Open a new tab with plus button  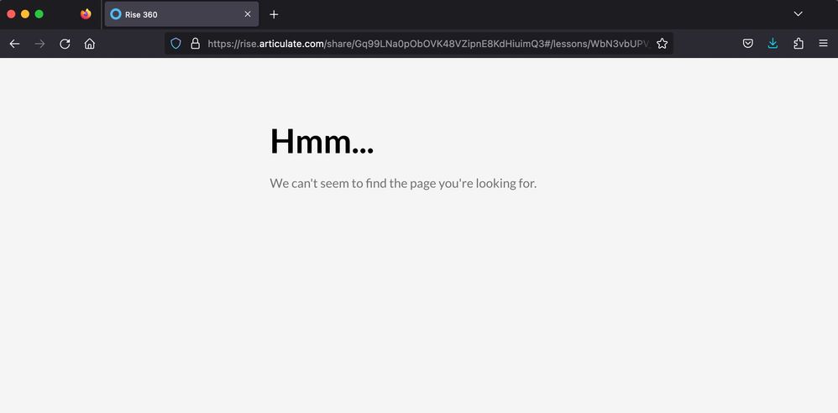pyautogui.click(x=274, y=14)
